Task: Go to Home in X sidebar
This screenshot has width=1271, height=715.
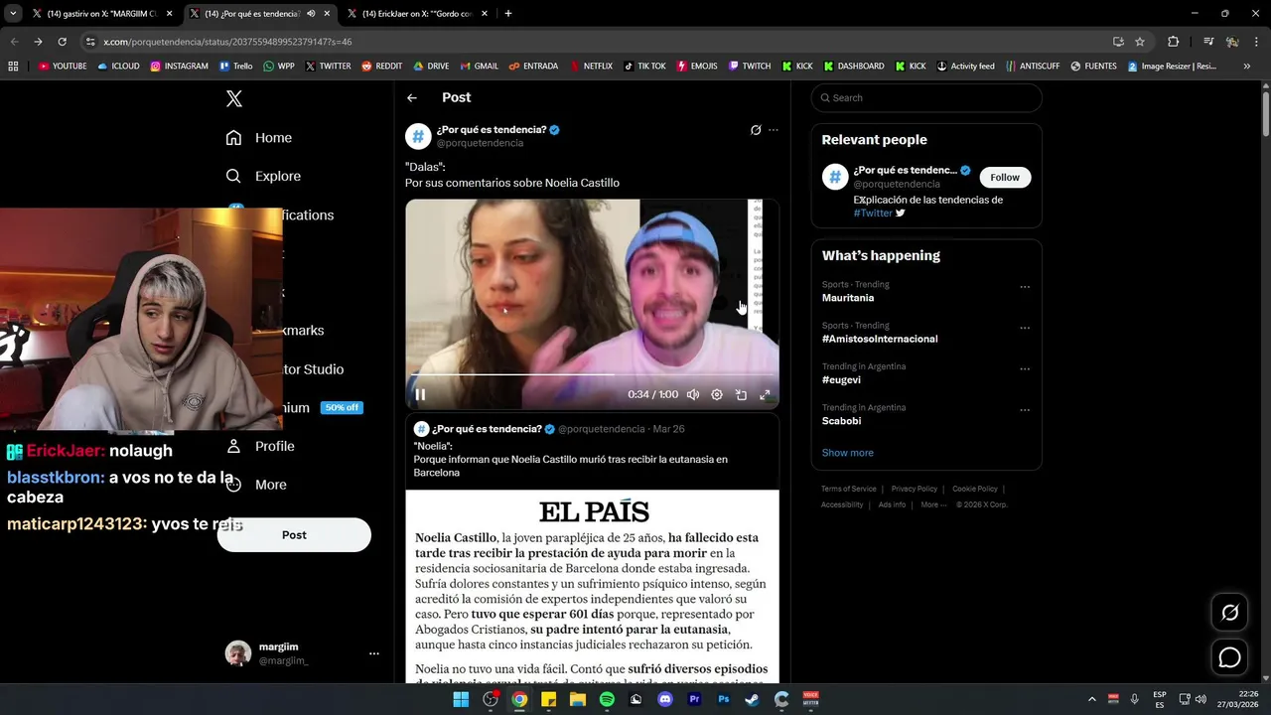Action: coord(259,138)
